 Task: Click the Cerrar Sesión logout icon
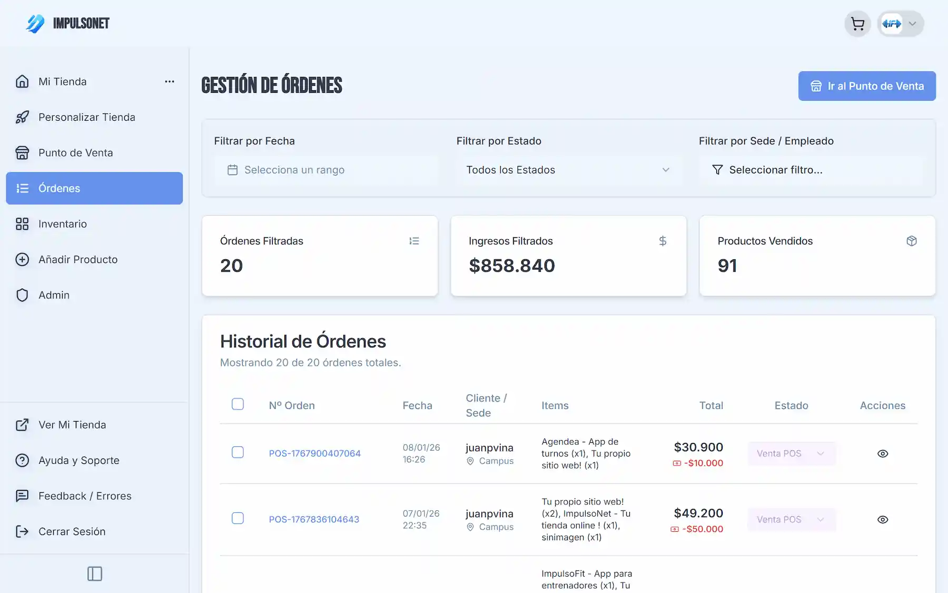click(x=22, y=531)
